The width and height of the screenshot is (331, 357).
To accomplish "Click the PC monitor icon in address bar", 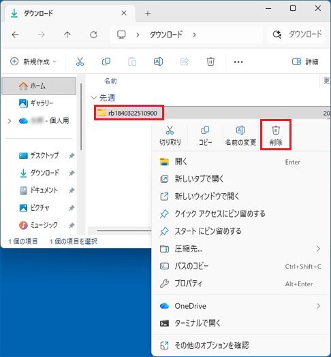I will 121,35.
